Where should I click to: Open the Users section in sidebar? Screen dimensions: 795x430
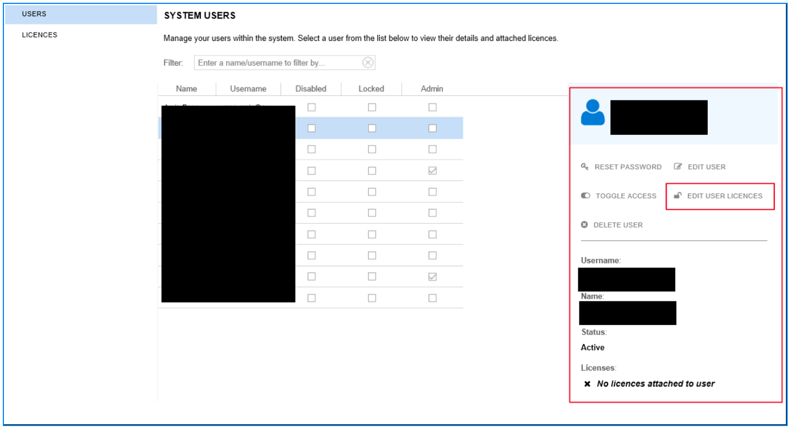click(x=34, y=14)
